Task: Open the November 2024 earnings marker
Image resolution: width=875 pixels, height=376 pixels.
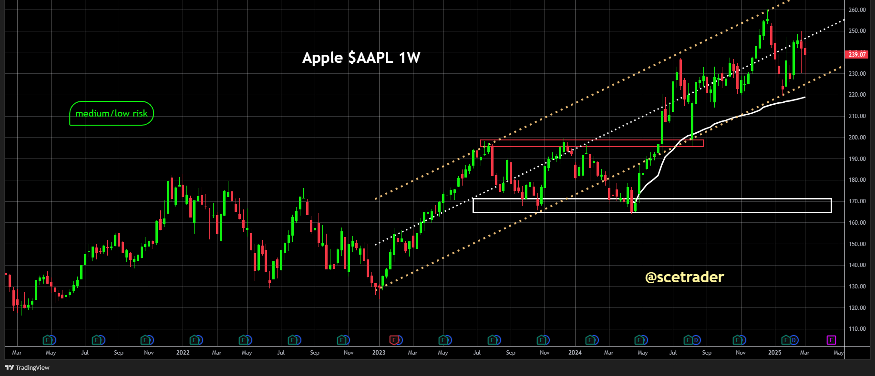Action: pos(738,340)
